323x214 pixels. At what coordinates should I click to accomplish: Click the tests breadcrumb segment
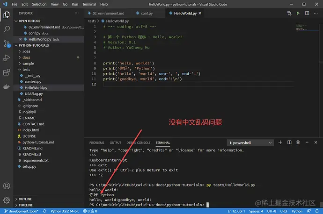[x=92, y=21]
